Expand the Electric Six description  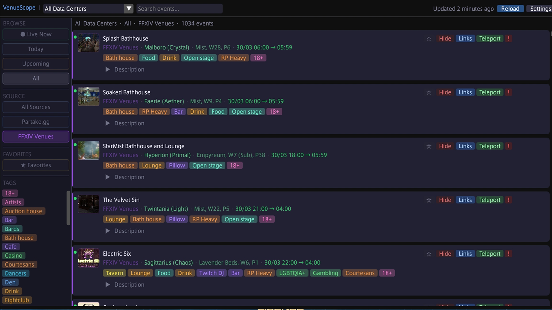coord(125,285)
